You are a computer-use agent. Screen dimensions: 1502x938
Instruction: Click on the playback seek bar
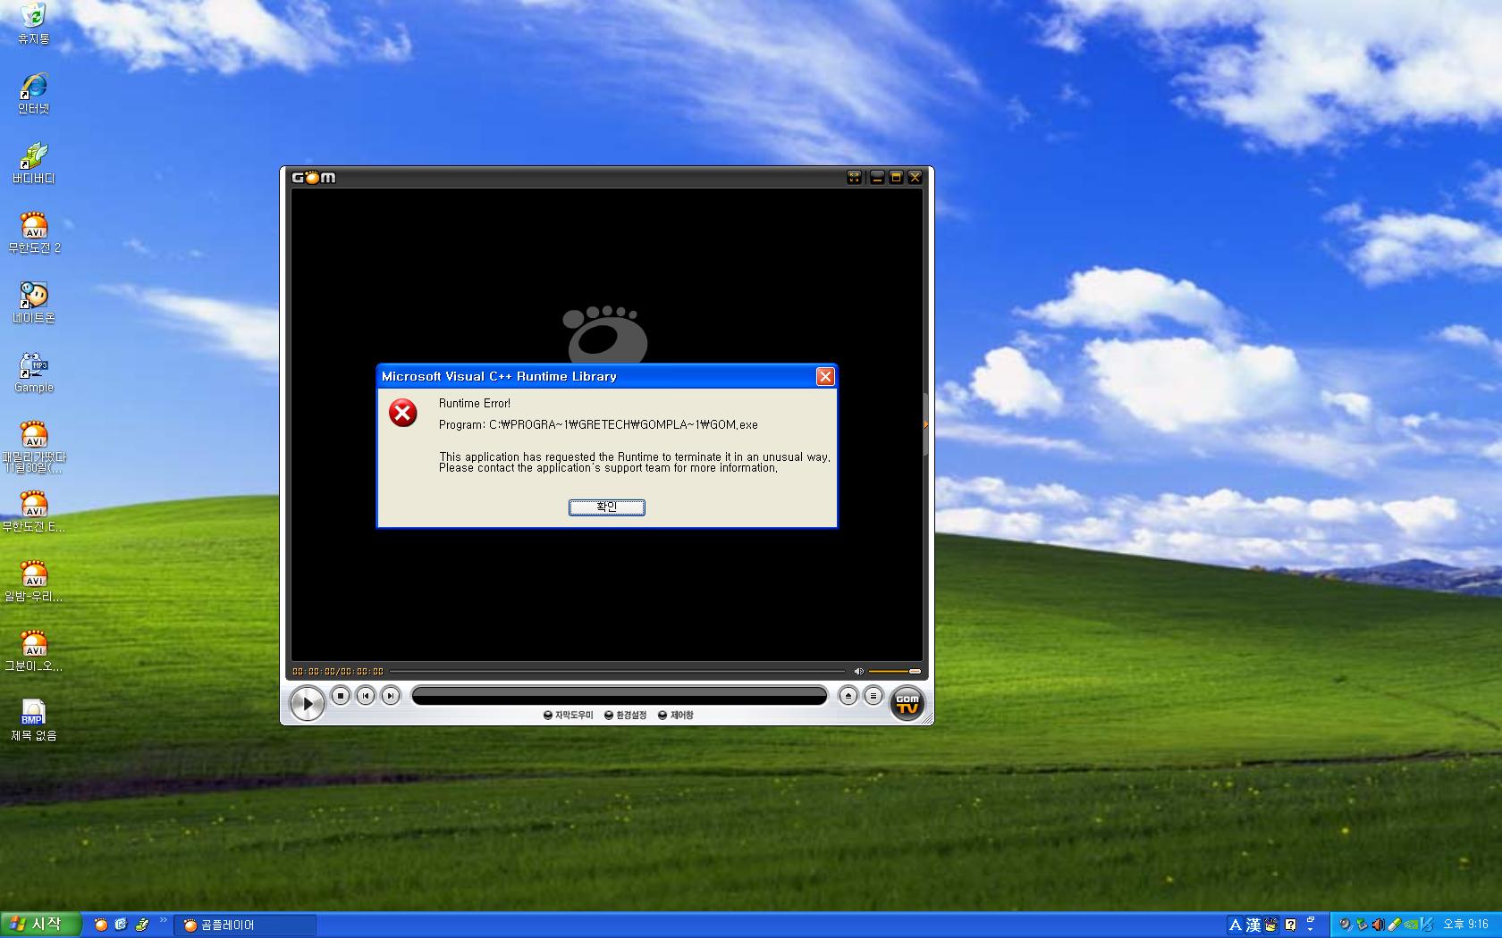(x=617, y=671)
